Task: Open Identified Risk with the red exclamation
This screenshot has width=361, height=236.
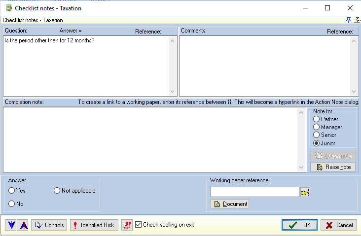Action: click(x=94, y=225)
